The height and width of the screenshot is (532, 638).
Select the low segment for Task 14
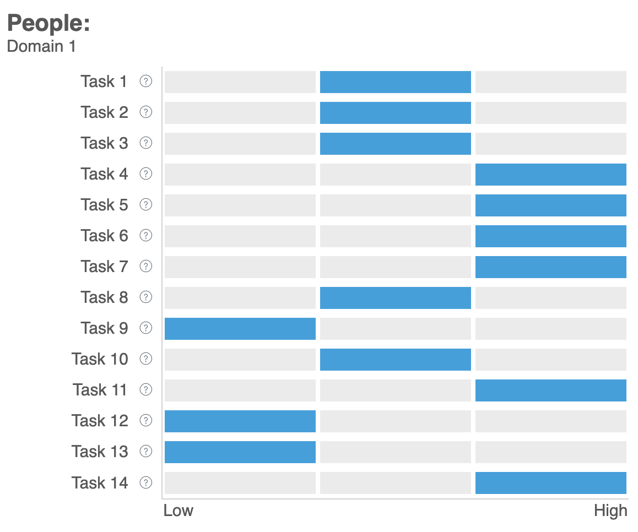click(x=240, y=483)
